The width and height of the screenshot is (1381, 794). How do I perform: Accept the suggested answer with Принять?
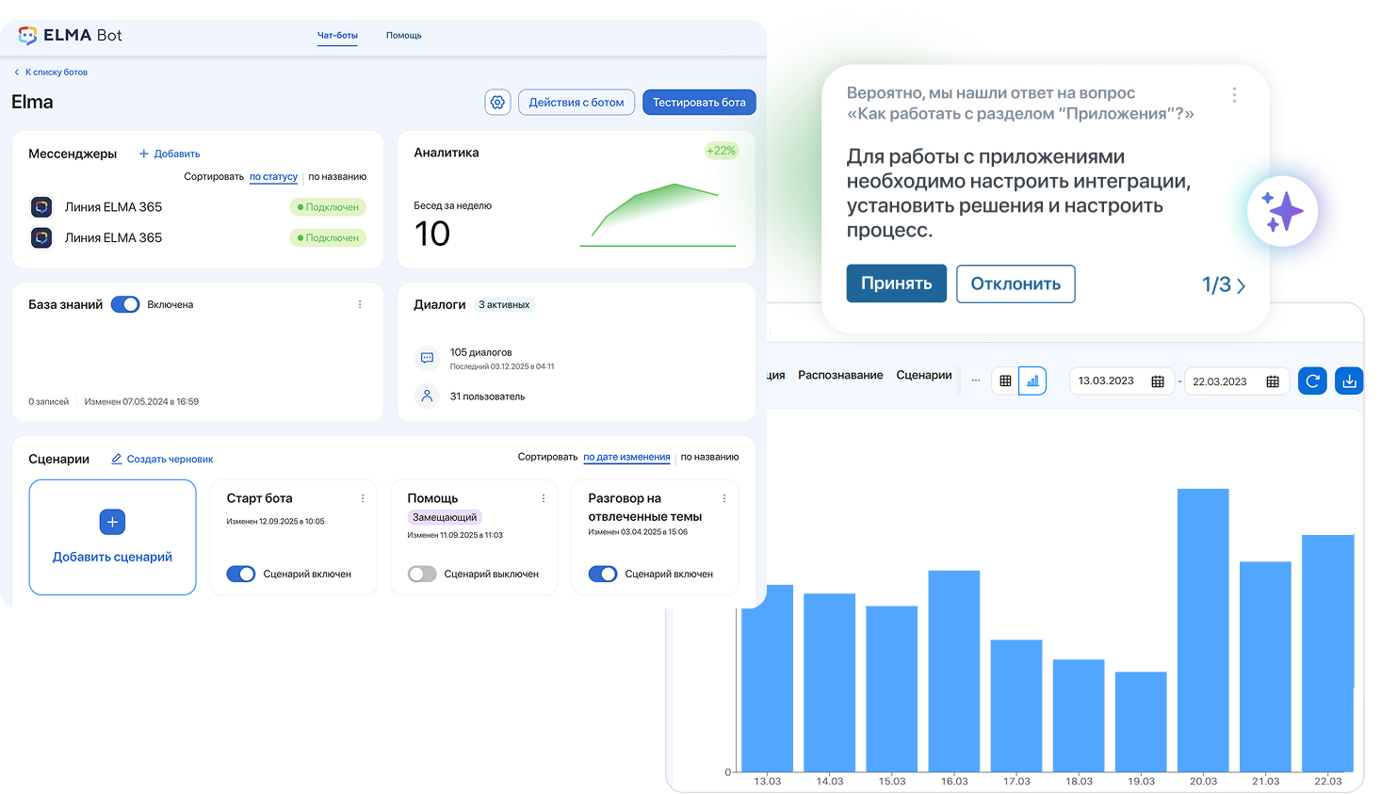(897, 284)
